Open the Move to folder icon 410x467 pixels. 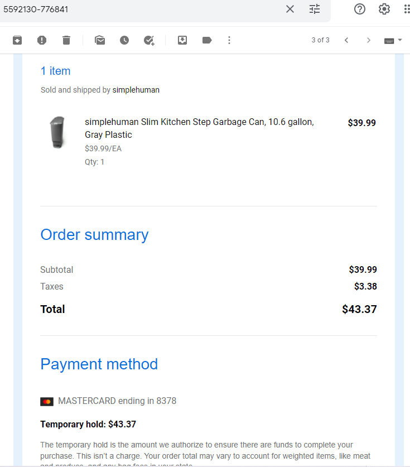pyautogui.click(x=182, y=40)
